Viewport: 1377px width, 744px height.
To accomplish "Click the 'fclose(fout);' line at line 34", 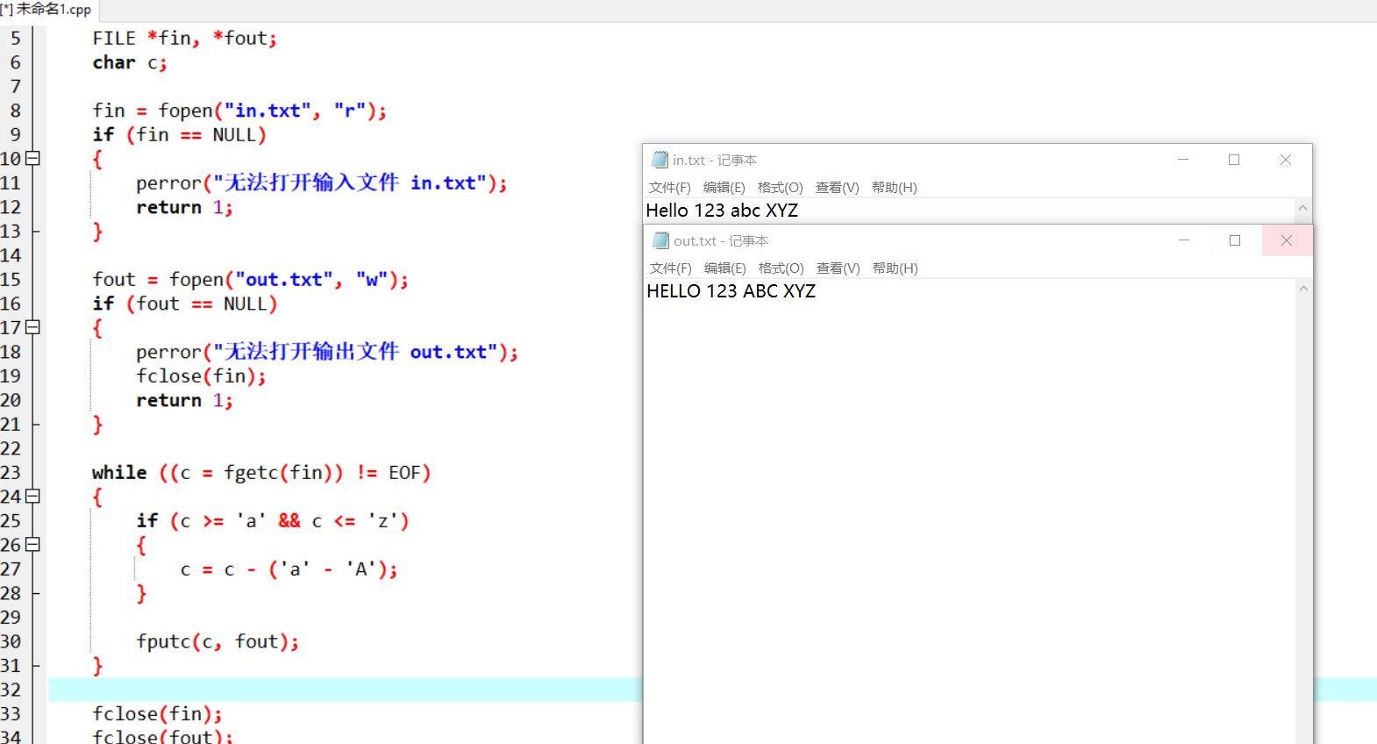I will [162, 737].
